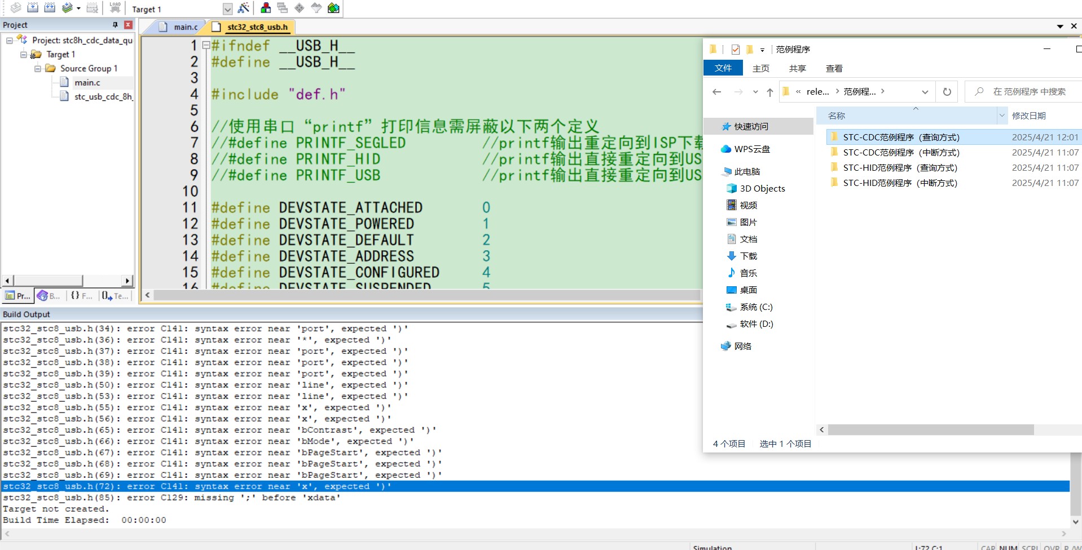This screenshot has height=550, width=1082.
Task: Click the Batch Build layered icon
Action: 68,8
